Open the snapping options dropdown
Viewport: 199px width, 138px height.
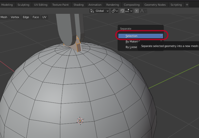click(129, 11)
